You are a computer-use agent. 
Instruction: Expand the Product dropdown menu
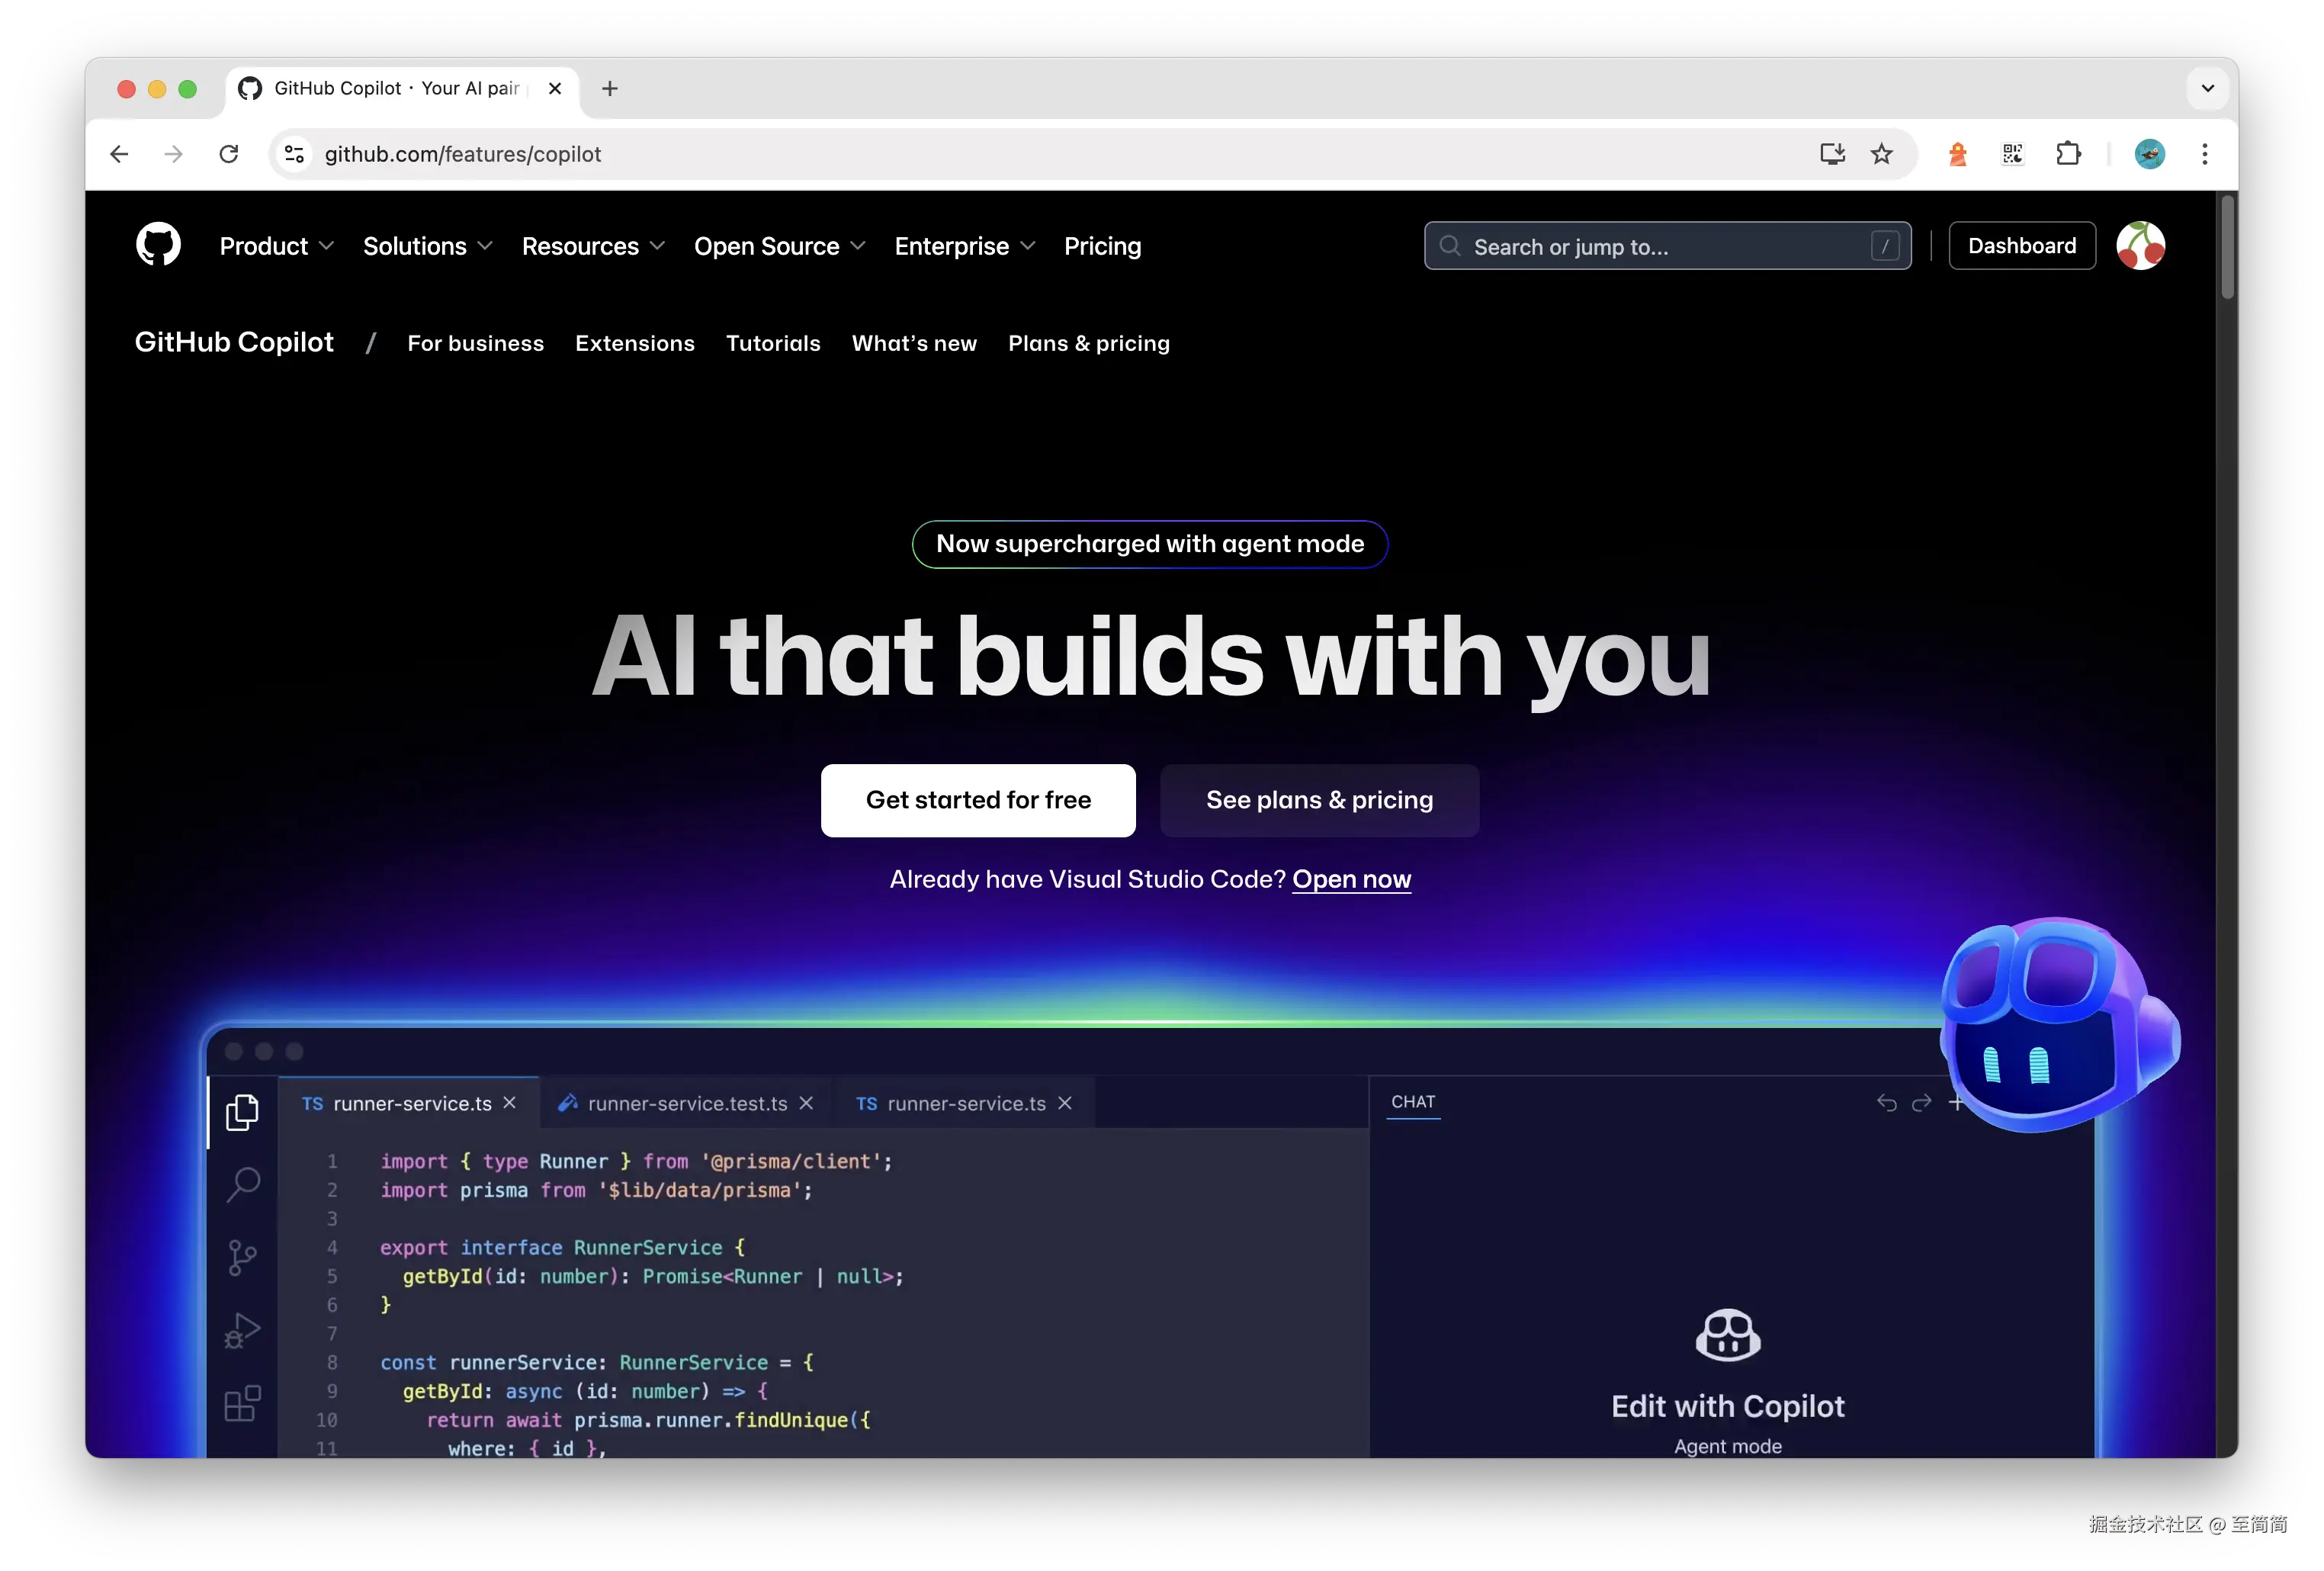[x=276, y=246]
